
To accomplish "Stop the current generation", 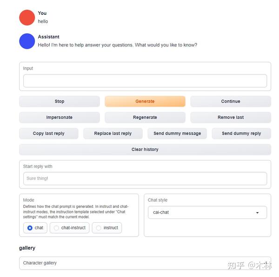I will click(60, 102).
